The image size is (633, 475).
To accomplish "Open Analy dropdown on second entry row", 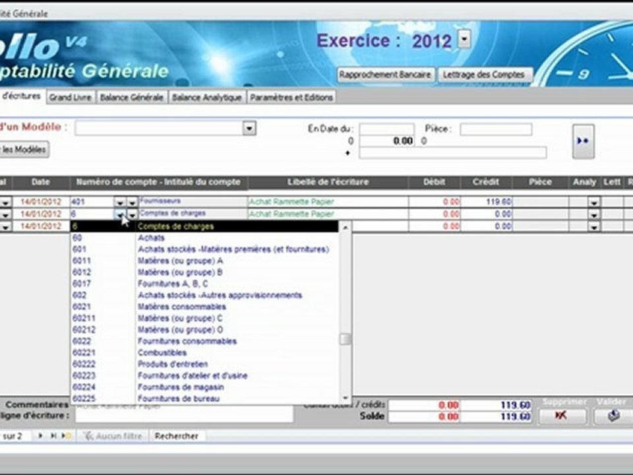I will (x=594, y=214).
